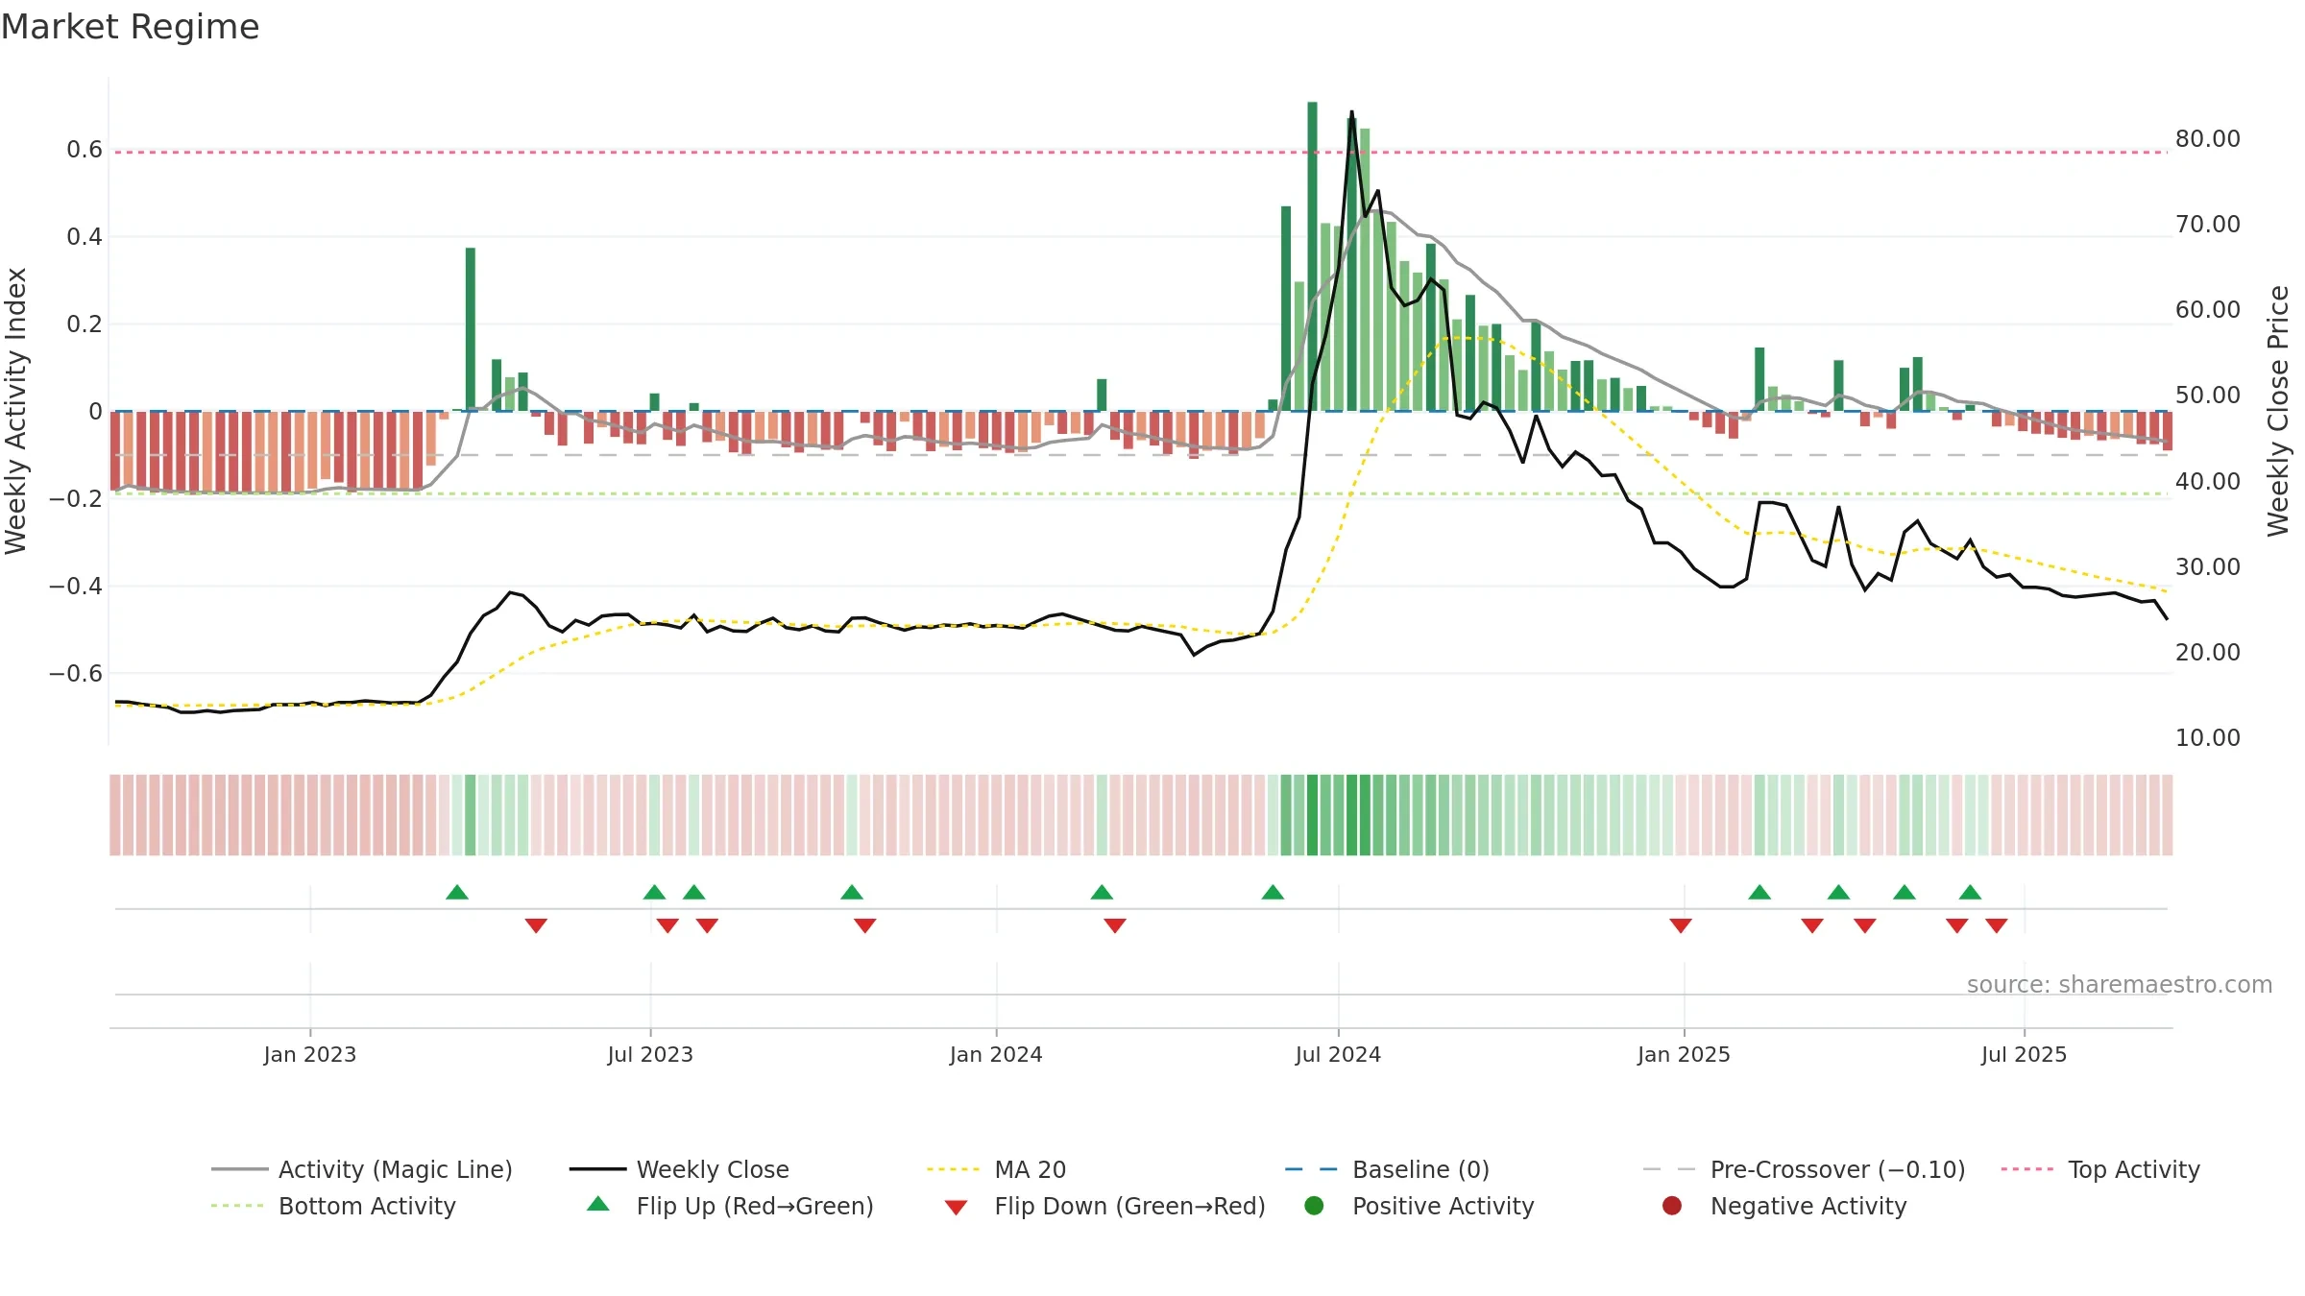Toggle the Activity (Magic Line) legend entry
This screenshot has height=1296, width=2305.
click(x=362, y=1170)
